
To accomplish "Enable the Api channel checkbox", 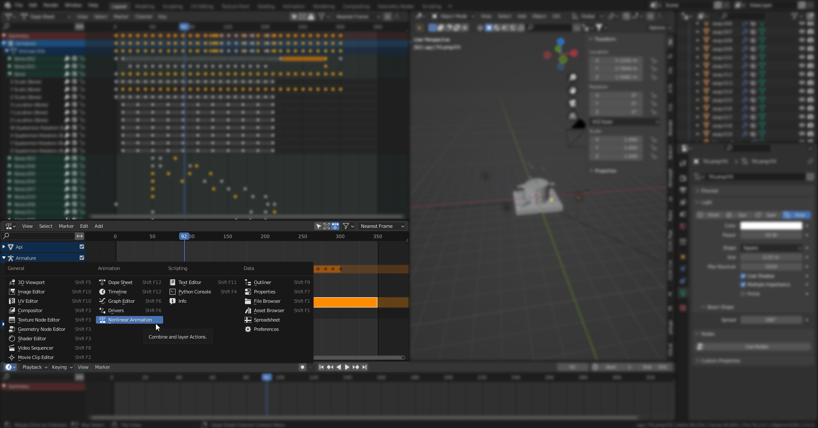I will coord(82,247).
